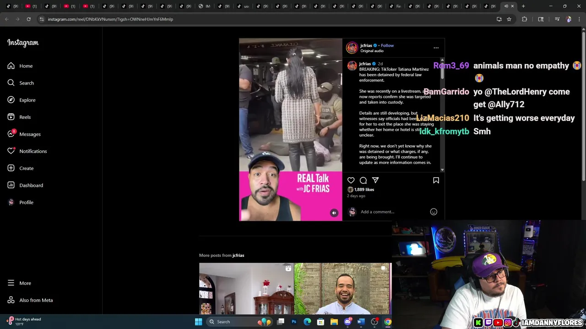The image size is (586, 329).
Task: Unmute the reel audio
Action: tap(334, 213)
